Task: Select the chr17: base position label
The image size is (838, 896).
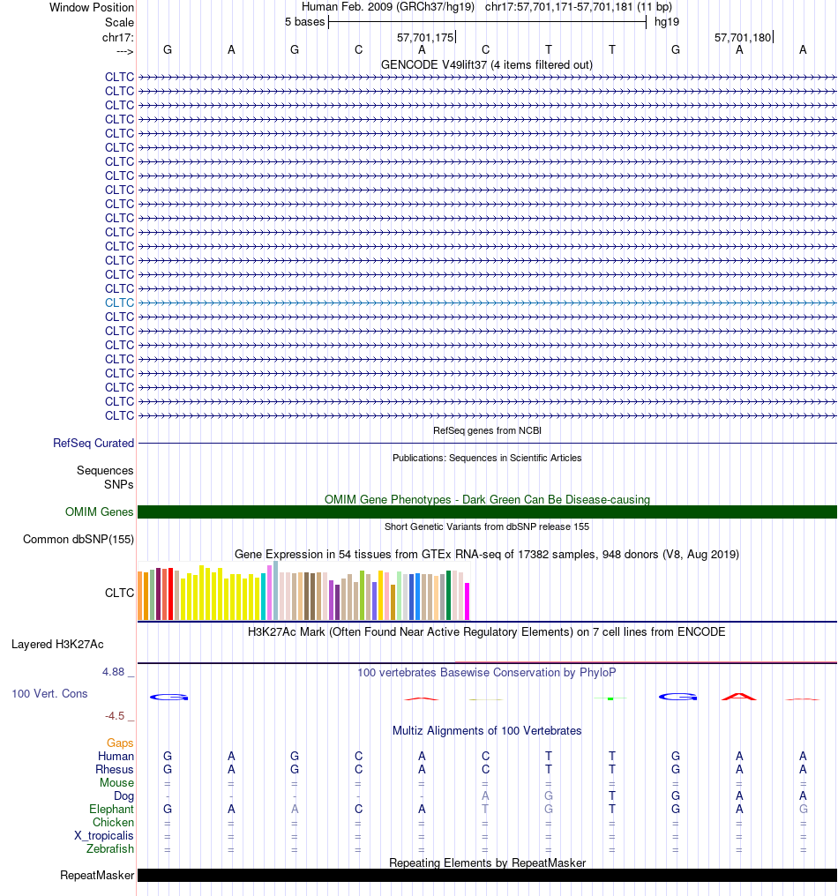Action: 117,37
